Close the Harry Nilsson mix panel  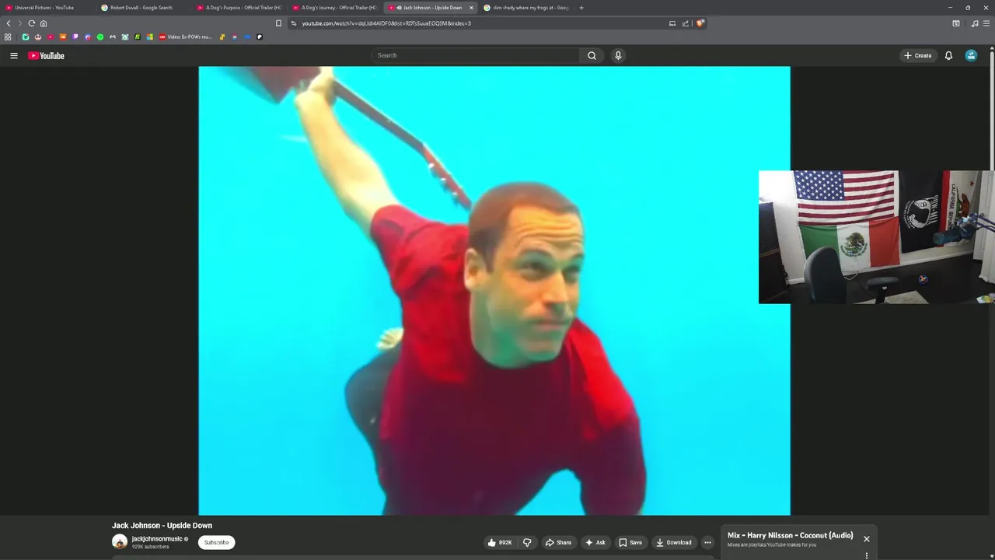pos(867,539)
